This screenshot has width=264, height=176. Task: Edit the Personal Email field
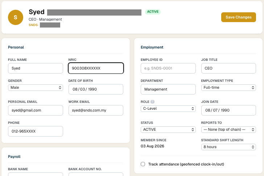[36, 110]
